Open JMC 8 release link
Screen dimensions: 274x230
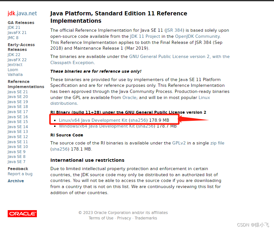pos(13,37)
